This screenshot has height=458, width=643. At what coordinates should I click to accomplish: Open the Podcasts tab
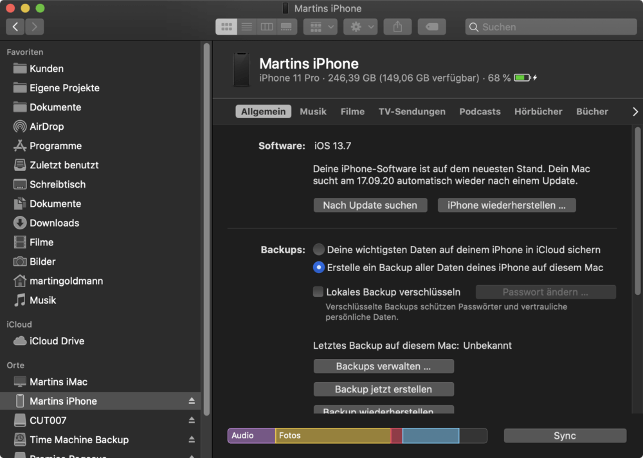pos(480,111)
